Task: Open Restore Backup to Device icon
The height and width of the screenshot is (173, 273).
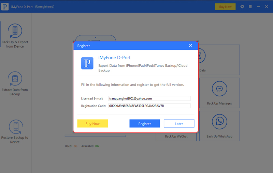Action: [16, 127]
